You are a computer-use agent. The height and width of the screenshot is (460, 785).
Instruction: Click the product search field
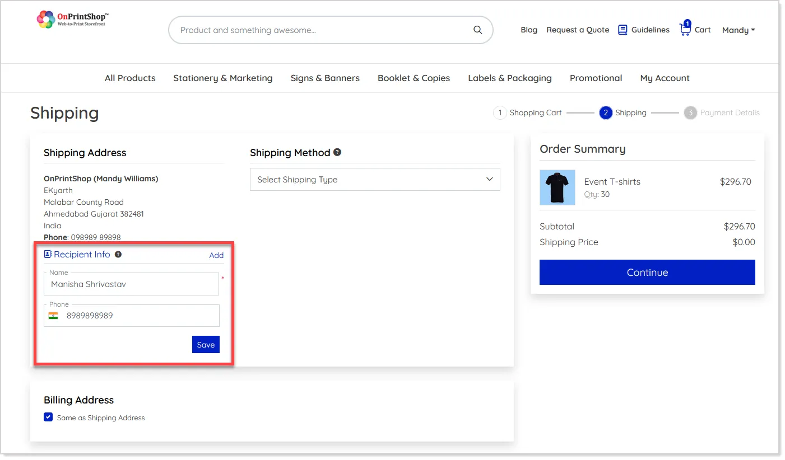(331, 30)
